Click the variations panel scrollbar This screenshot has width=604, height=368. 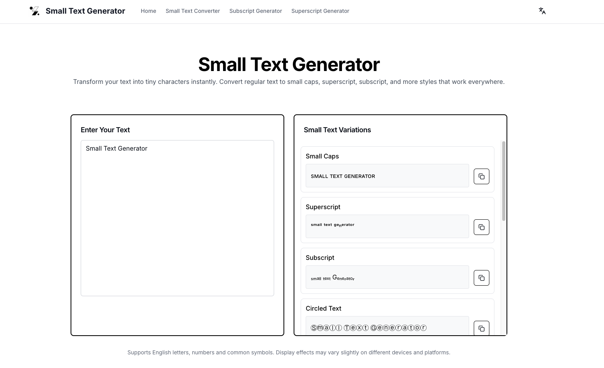point(503,181)
